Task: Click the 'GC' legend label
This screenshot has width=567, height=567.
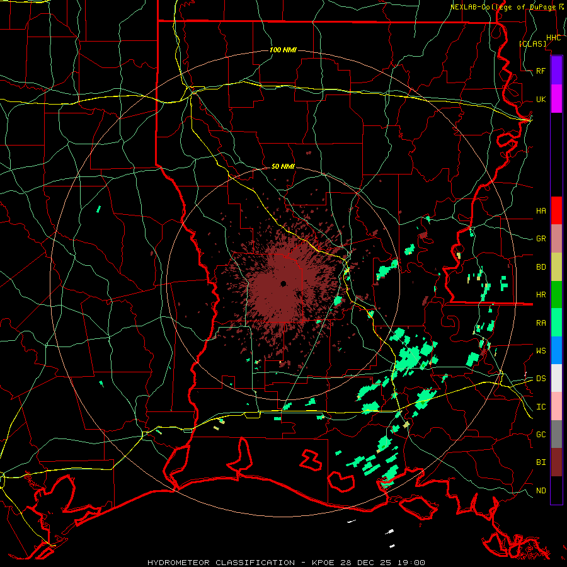Action: [x=541, y=435]
